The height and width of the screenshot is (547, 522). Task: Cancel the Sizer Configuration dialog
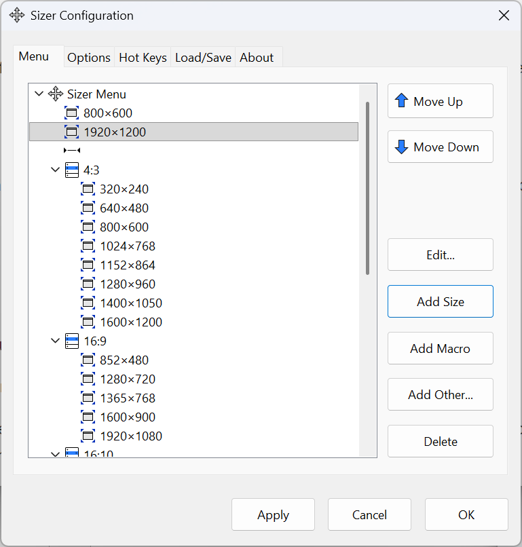[369, 514]
